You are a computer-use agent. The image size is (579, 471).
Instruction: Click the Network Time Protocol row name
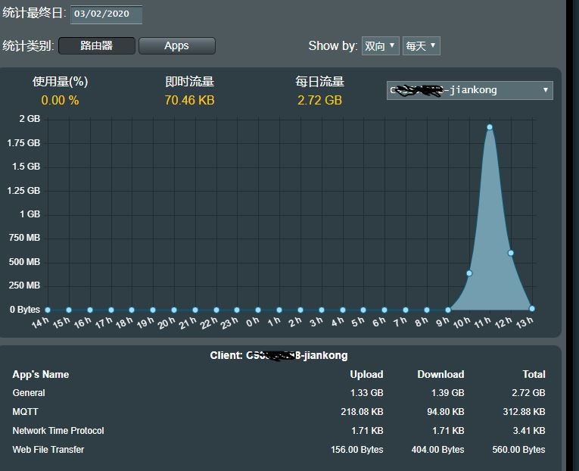pos(58,431)
